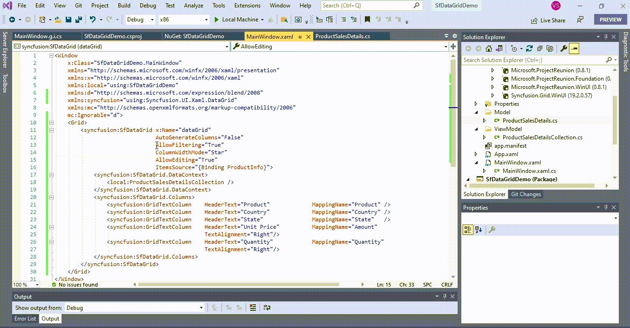Click the split editor icon at top right of code

(x=453, y=46)
